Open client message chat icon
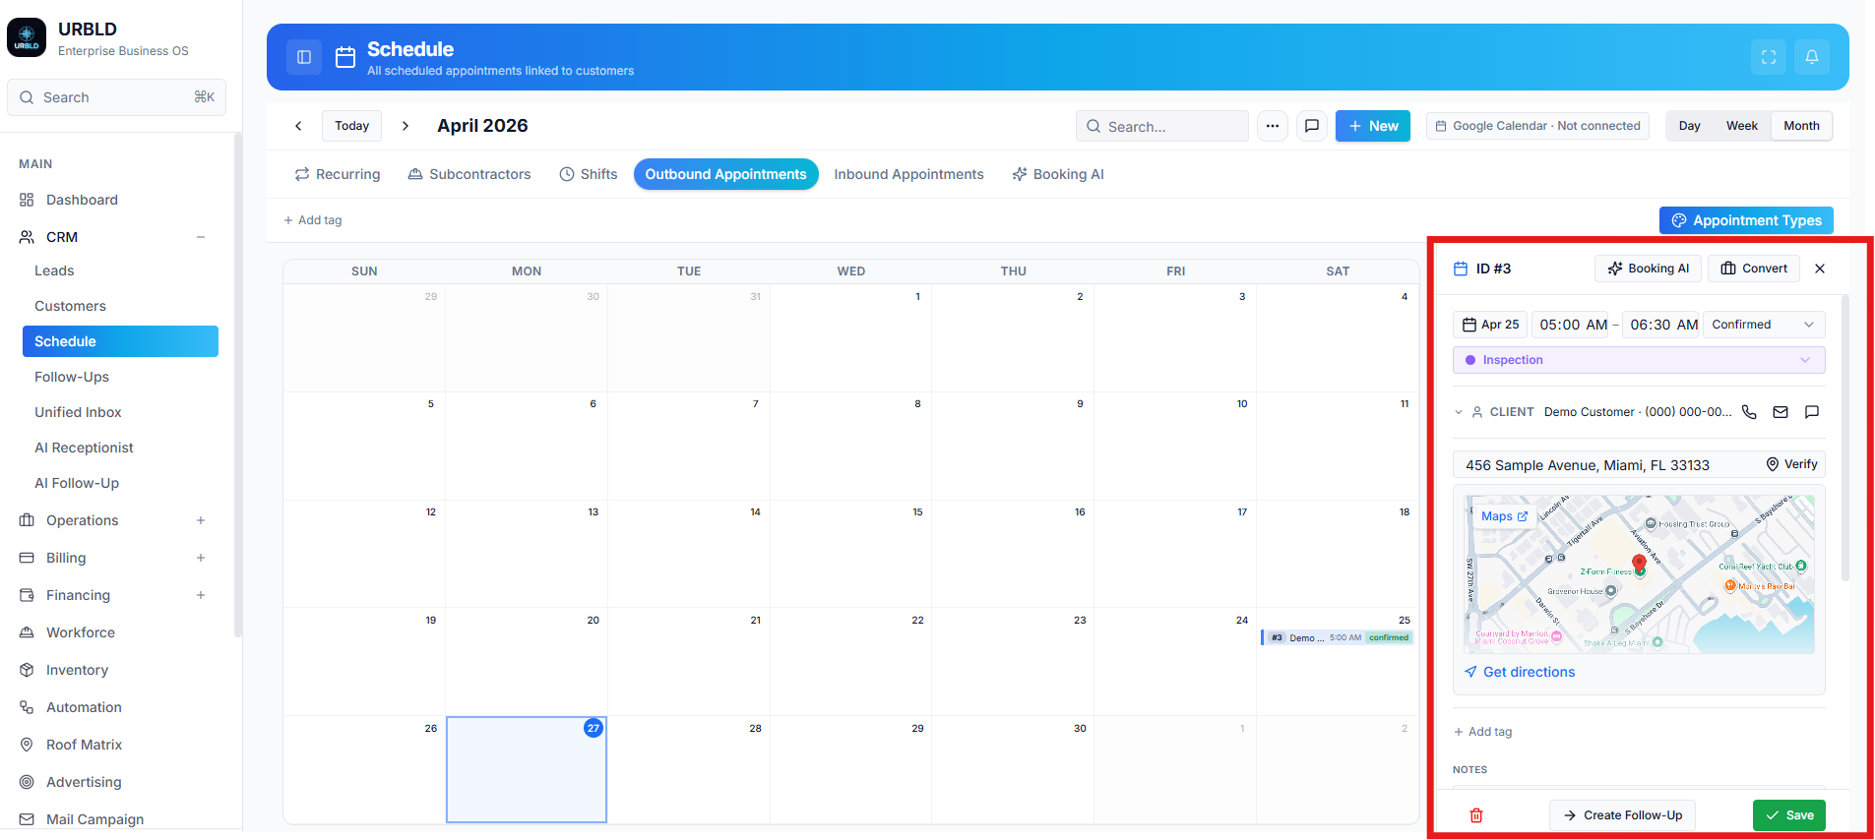This screenshot has width=1875, height=840. [x=1812, y=412]
